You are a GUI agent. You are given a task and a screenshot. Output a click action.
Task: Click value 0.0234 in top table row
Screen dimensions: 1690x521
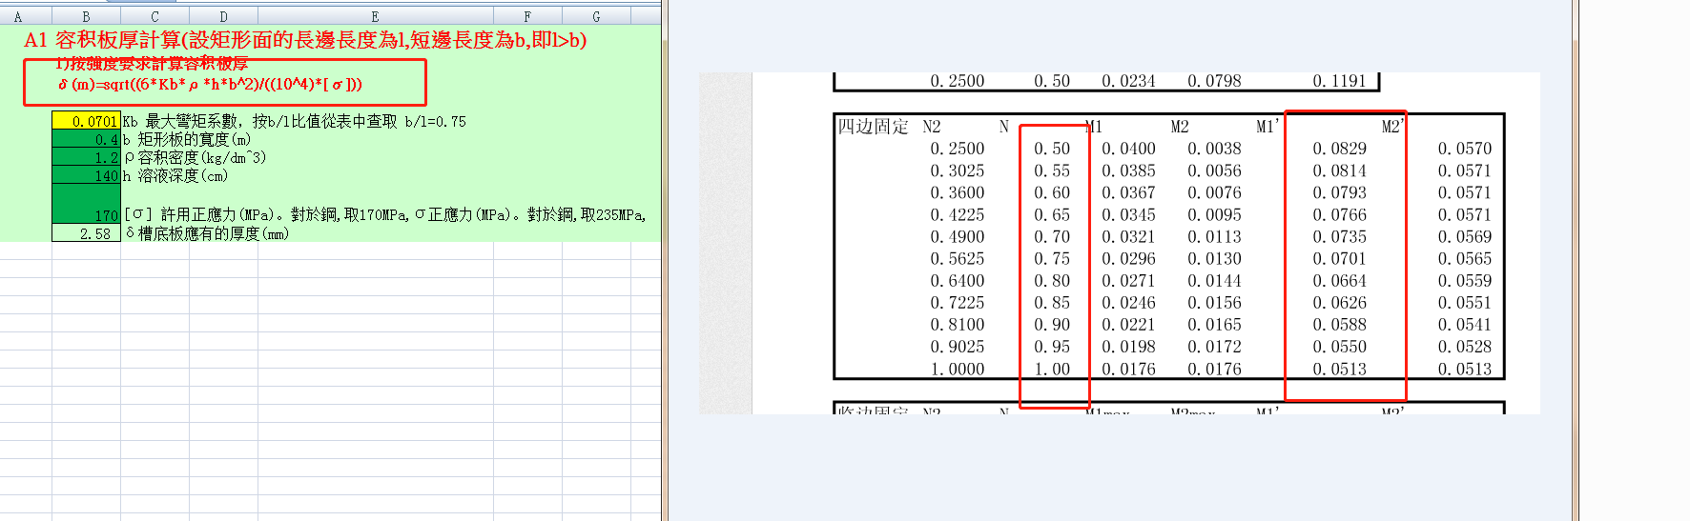pyautogui.click(x=1128, y=81)
